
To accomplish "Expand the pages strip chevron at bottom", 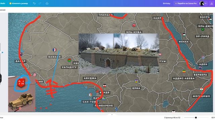I will 112,115.
